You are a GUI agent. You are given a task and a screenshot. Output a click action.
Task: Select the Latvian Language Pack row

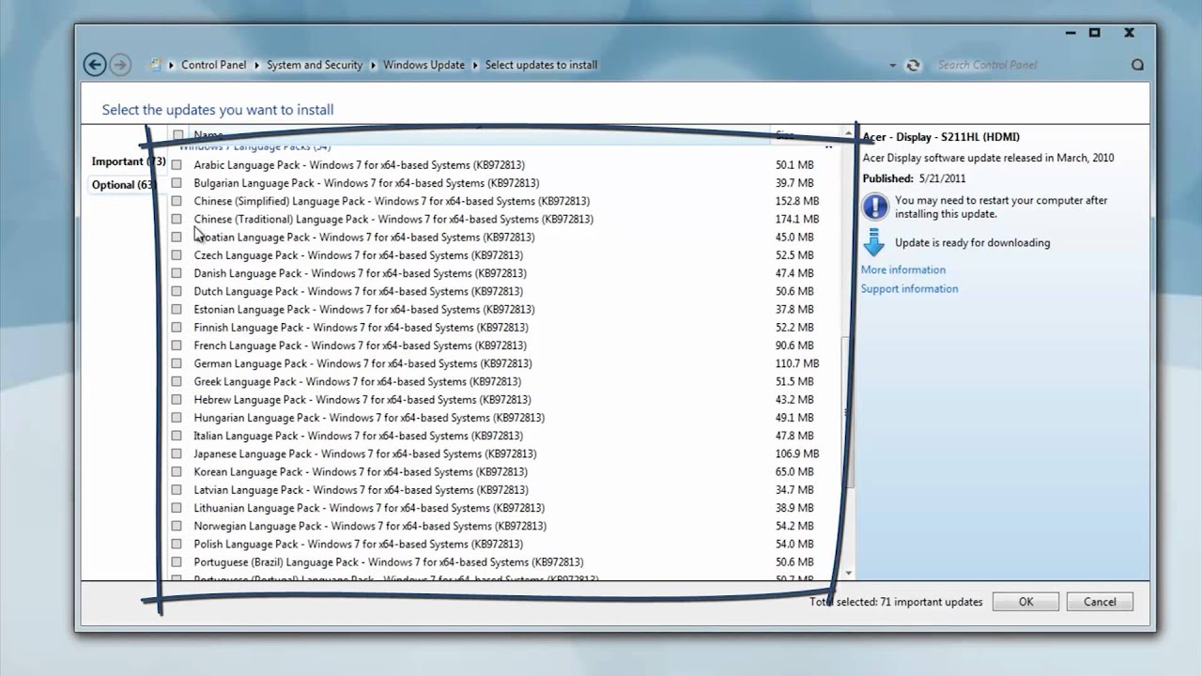pyautogui.click(x=505, y=490)
